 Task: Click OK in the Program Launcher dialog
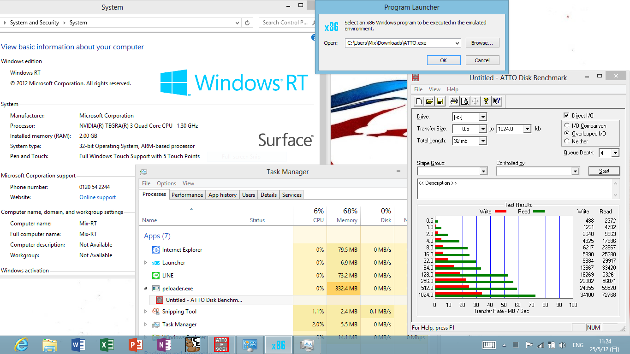443,60
